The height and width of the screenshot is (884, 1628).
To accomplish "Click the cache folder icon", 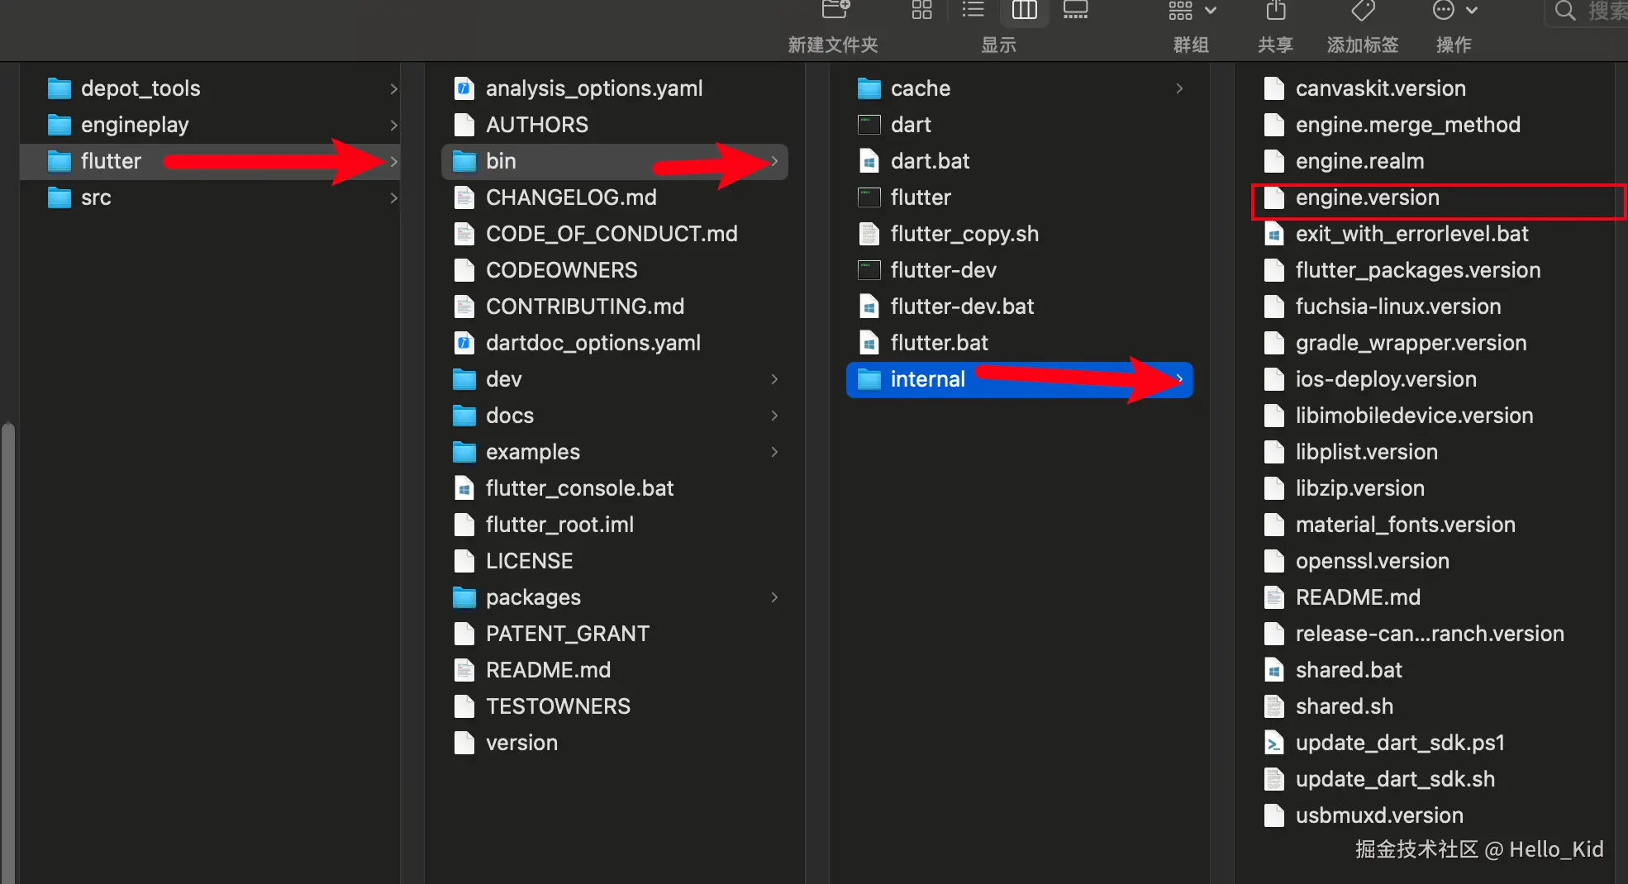I will pos(869,88).
